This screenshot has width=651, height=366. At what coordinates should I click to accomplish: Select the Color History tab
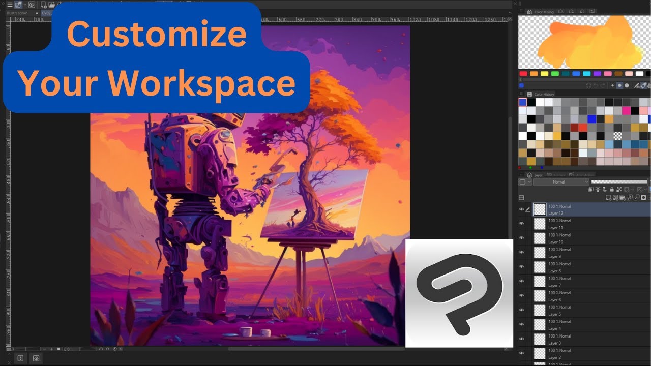click(x=541, y=94)
